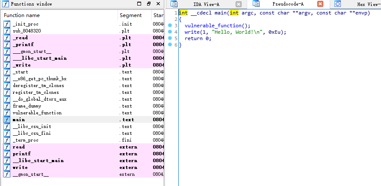Viewport: 381px width, 186px height.
Task: Sort functions by Segment column header
Action: click(130, 15)
